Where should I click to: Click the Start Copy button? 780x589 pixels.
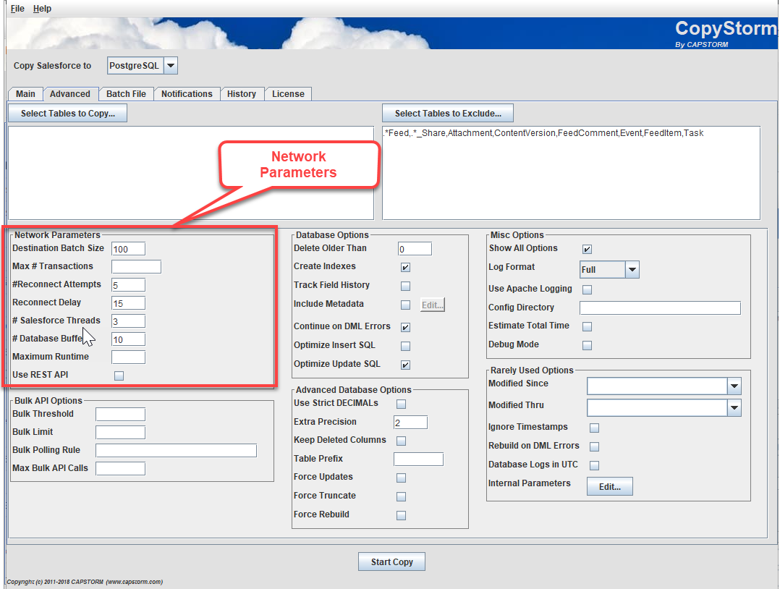pos(392,562)
